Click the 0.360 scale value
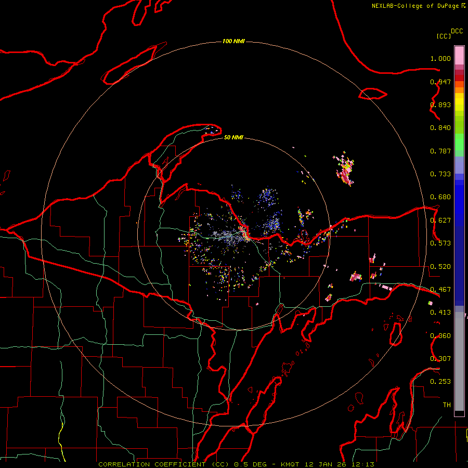Viewport: 468px width, 468px height. pyautogui.click(x=440, y=336)
